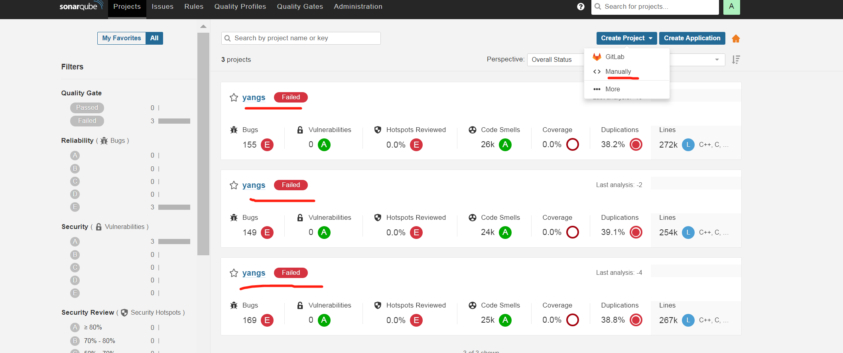Image resolution: width=843 pixels, height=353 pixels.
Task: Favorite the yangs project with 149 bugs
Action: click(234, 185)
